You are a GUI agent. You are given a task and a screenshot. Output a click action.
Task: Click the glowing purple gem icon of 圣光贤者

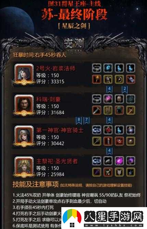click(119, 161)
